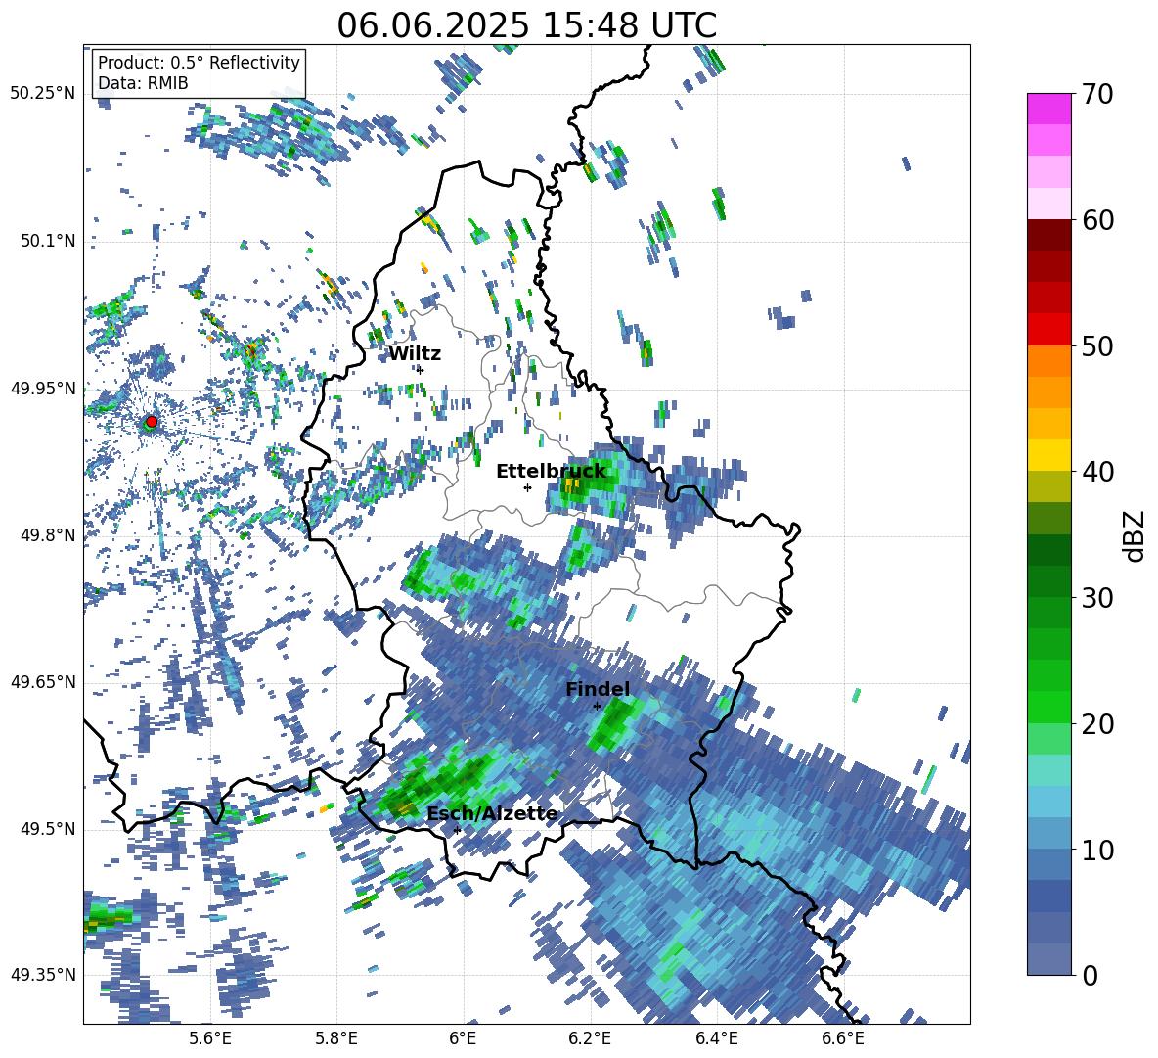Click the 50.1°N latitude label
This screenshot has height=1058, width=1158.
(x=48, y=241)
